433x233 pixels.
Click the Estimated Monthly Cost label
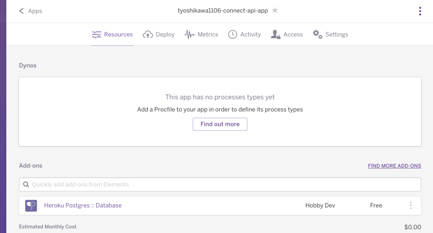point(47,227)
